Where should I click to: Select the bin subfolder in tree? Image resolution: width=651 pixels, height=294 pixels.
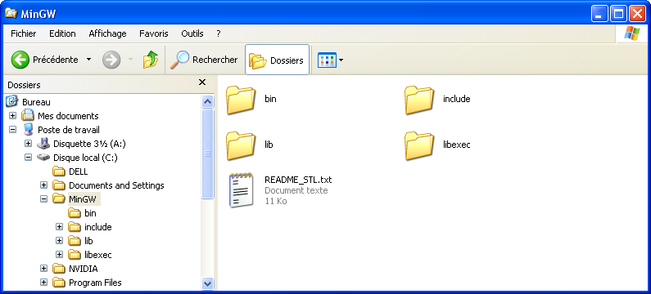tap(90, 213)
